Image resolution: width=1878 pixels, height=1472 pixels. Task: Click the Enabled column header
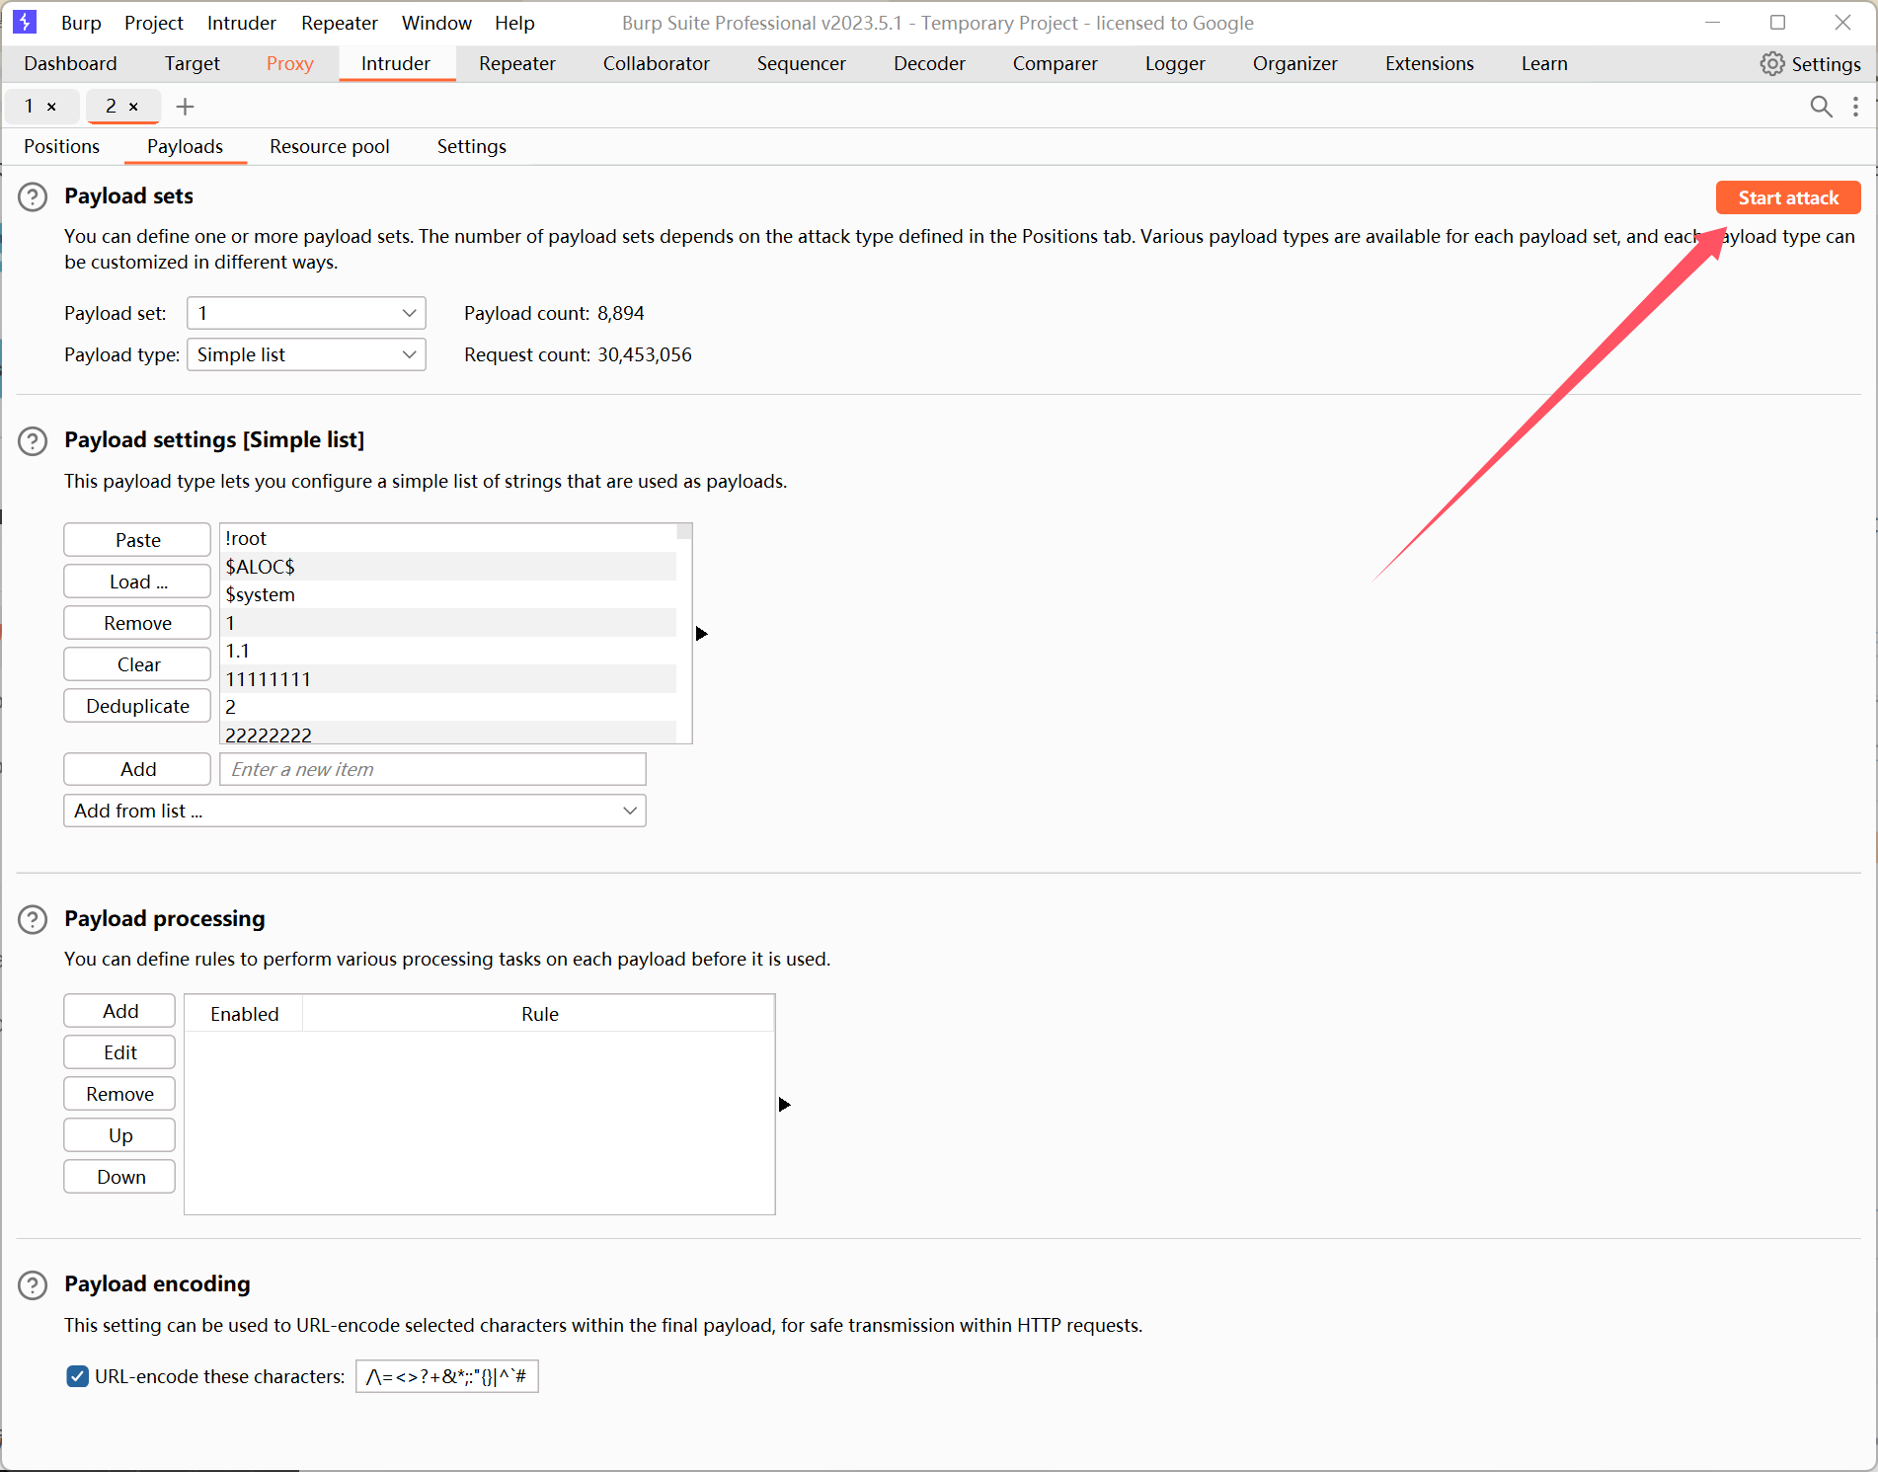244,1014
